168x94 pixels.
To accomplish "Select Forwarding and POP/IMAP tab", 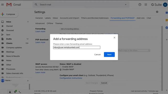I will 123,18.
